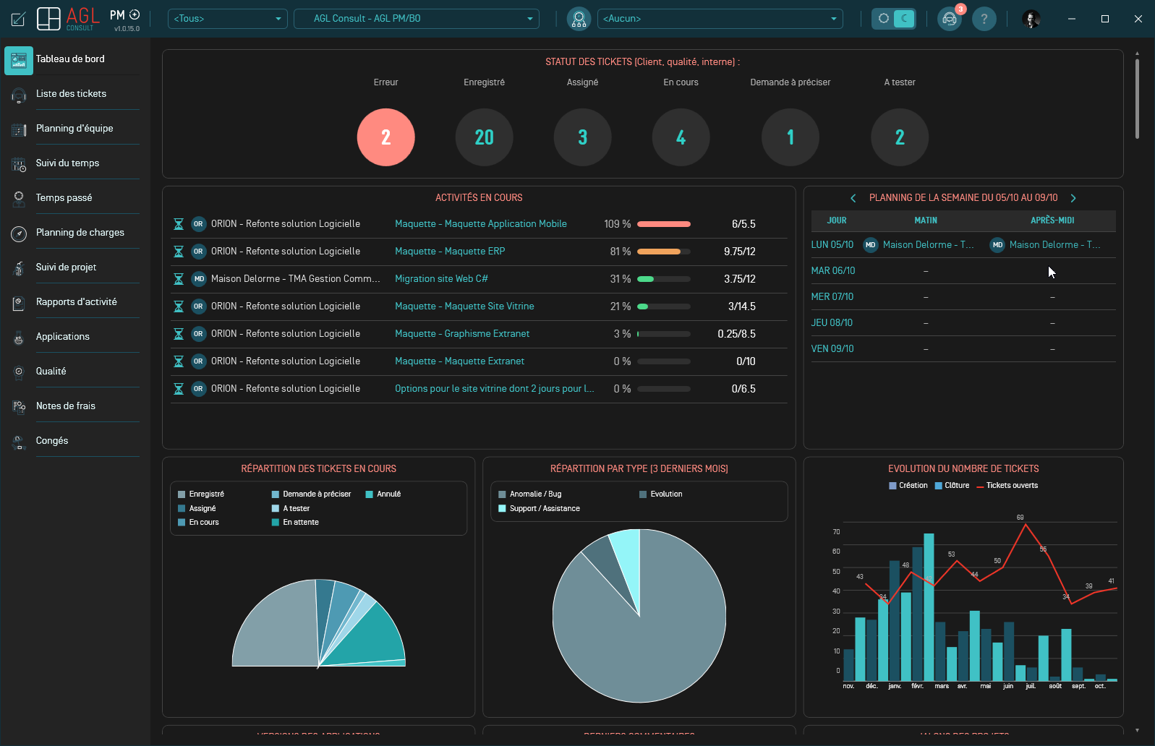Viewport: 1155px width, 746px height.
Task: Open the user profile avatar
Action: [x=1031, y=19]
